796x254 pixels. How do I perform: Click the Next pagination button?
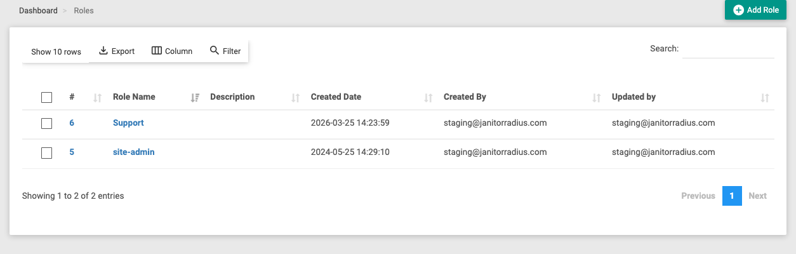(x=757, y=196)
